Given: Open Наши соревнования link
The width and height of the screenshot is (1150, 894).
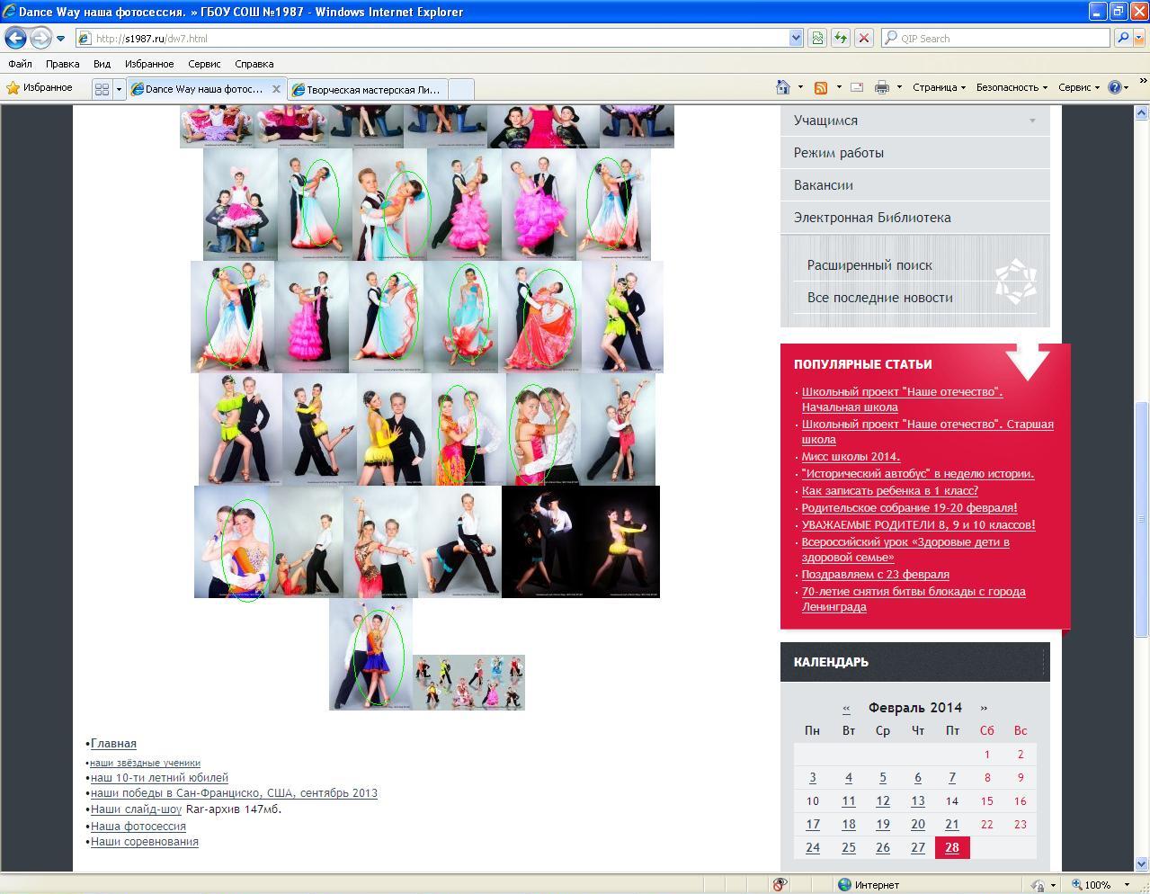Looking at the screenshot, I should coord(144,842).
